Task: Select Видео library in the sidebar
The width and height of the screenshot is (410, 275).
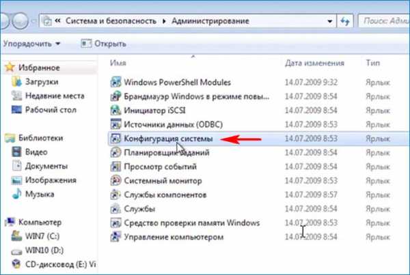Action: coord(36,152)
